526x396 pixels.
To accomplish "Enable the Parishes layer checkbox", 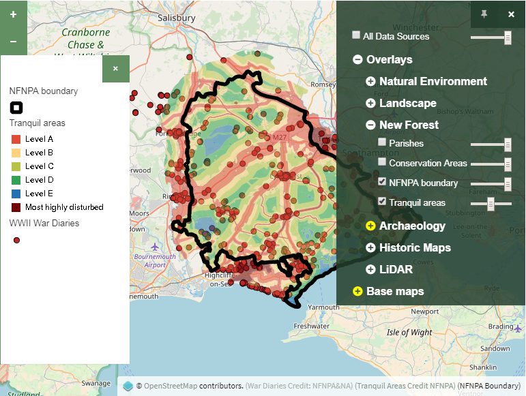I will pyautogui.click(x=382, y=142).
